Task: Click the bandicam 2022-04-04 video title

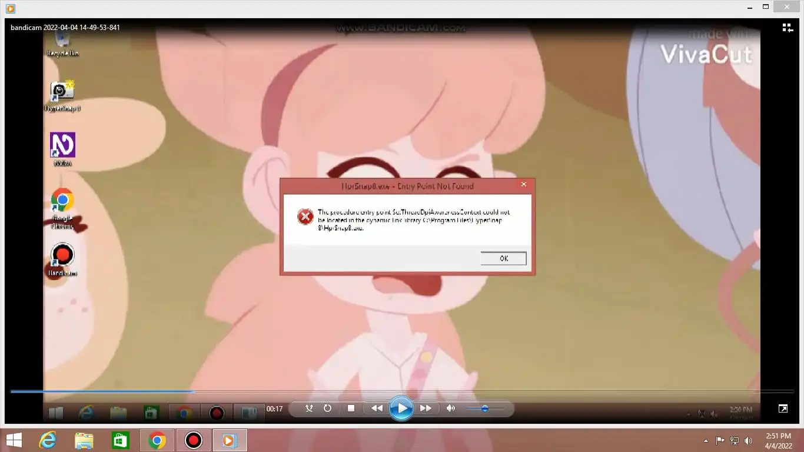Action: [65, 28]
